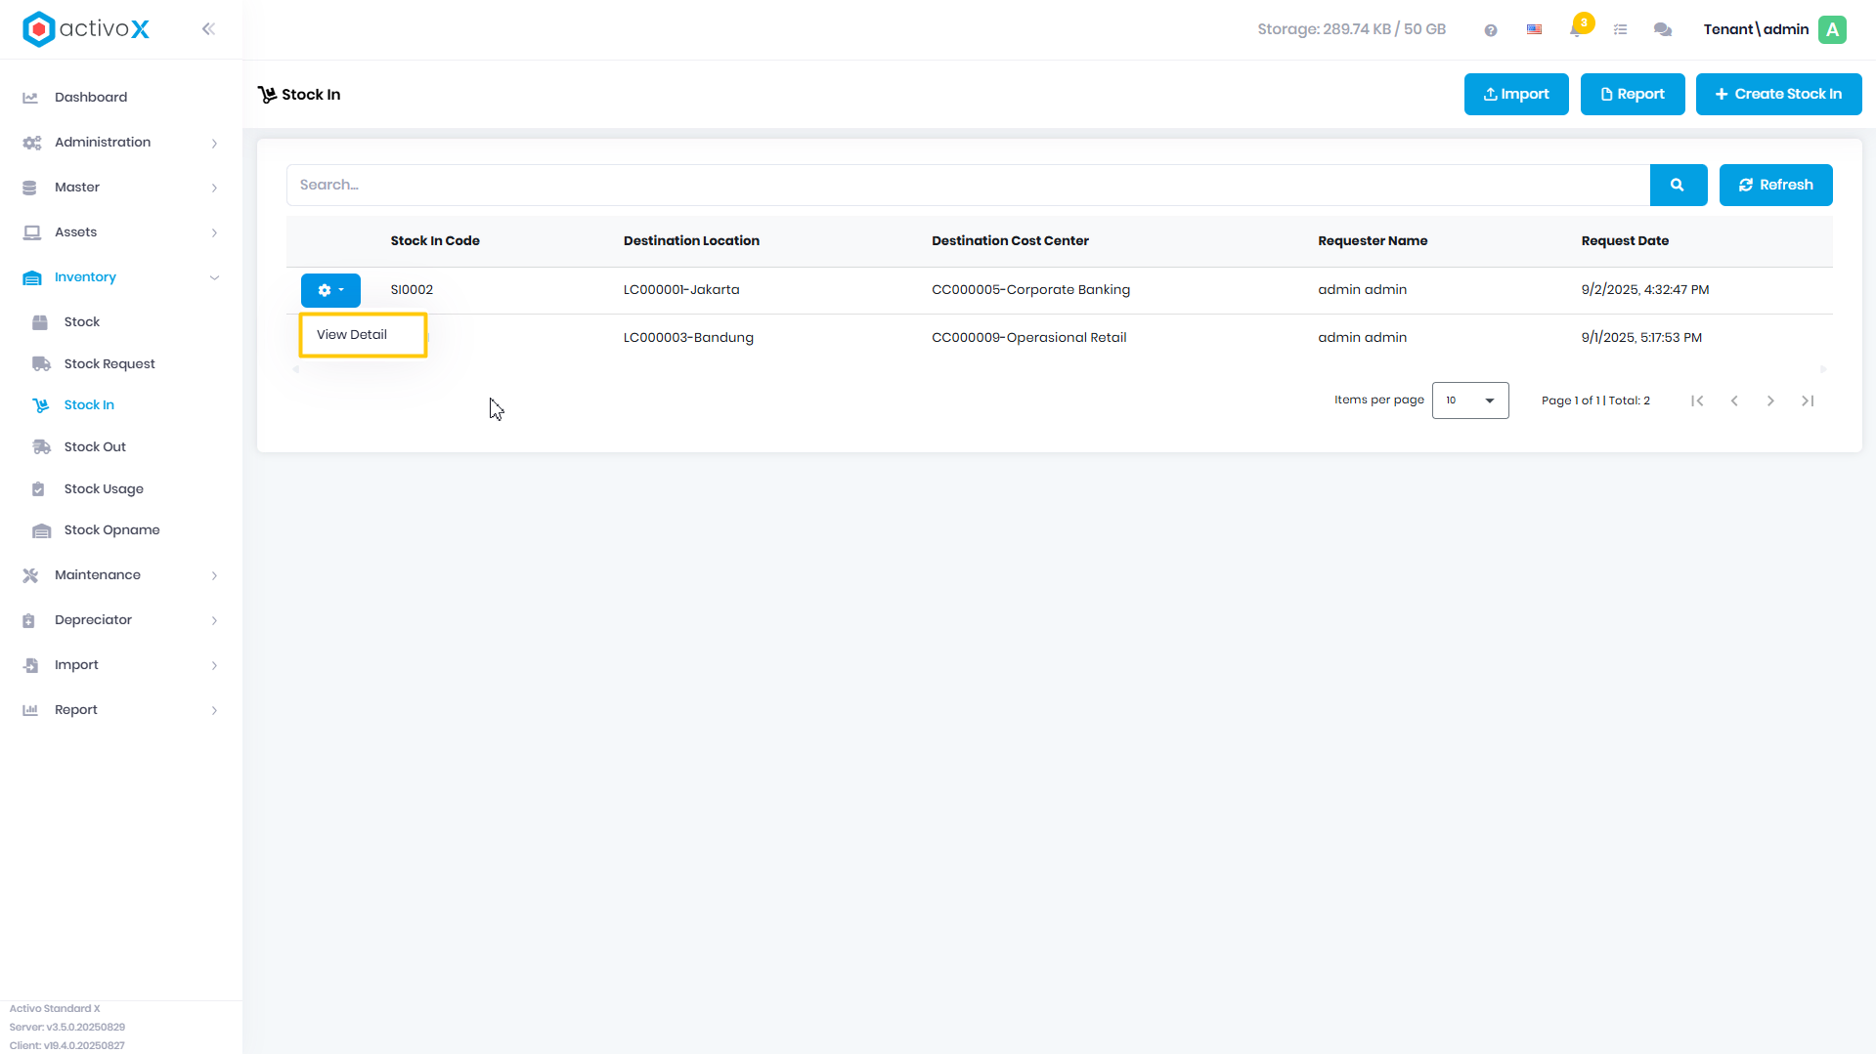Click the Import button in header
Image resolution: width=1876 pixels, height=1054 pixels.
click(1516, 94)
